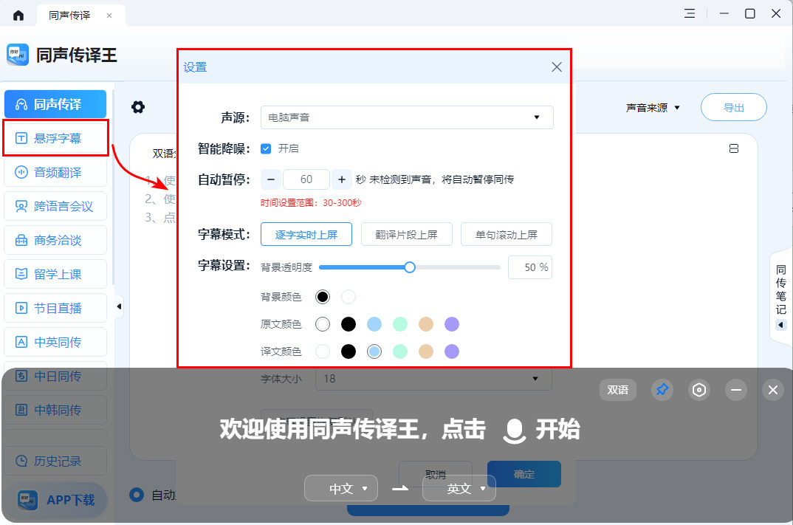The height and width of the screenshot is (525, 793).
Task: Choose light blue 原文颜色 swatch
Action: click(374, 324)
